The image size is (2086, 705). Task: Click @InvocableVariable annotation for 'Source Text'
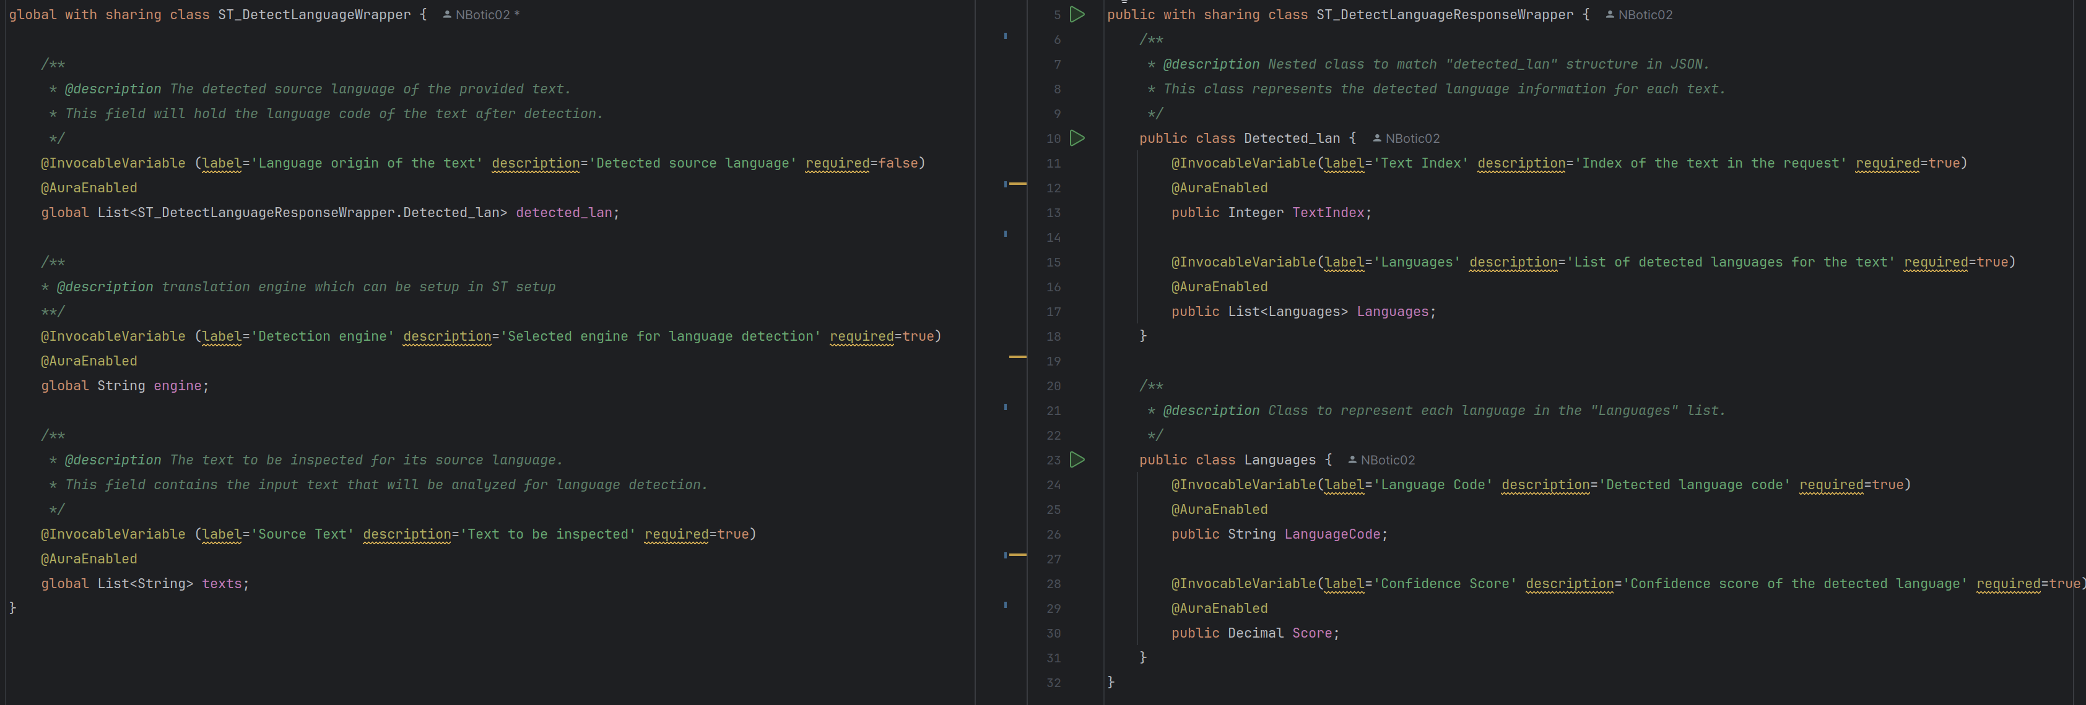[113, 534]
